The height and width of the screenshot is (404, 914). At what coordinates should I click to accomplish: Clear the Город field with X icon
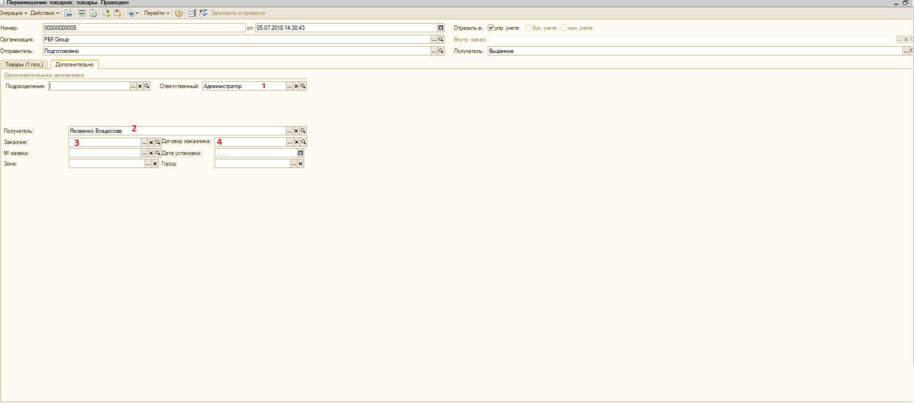pos(300,164)
